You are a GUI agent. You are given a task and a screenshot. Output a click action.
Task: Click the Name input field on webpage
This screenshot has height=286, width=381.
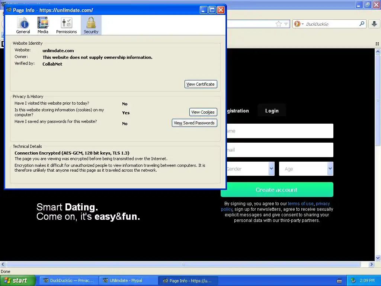click(280, 131)
